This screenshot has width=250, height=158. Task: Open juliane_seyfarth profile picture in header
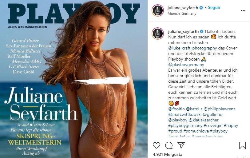tap(158, 10)
